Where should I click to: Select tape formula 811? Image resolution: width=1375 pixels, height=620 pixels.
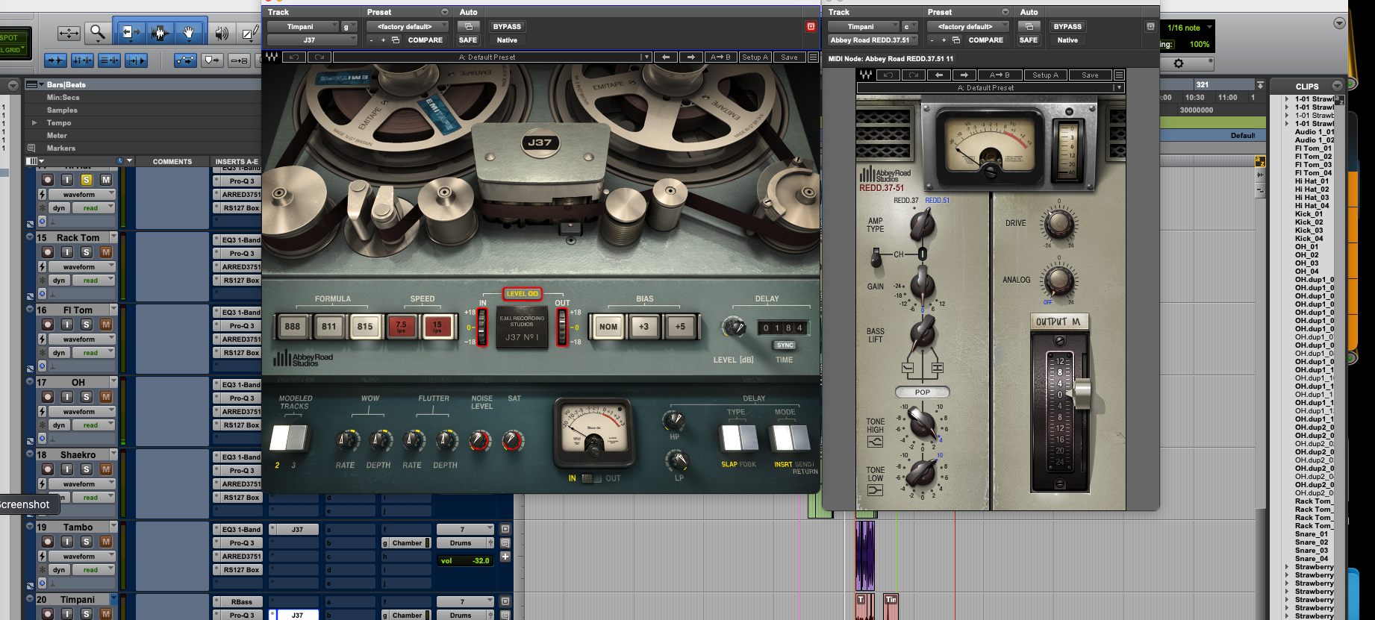(x=328, y=327)
